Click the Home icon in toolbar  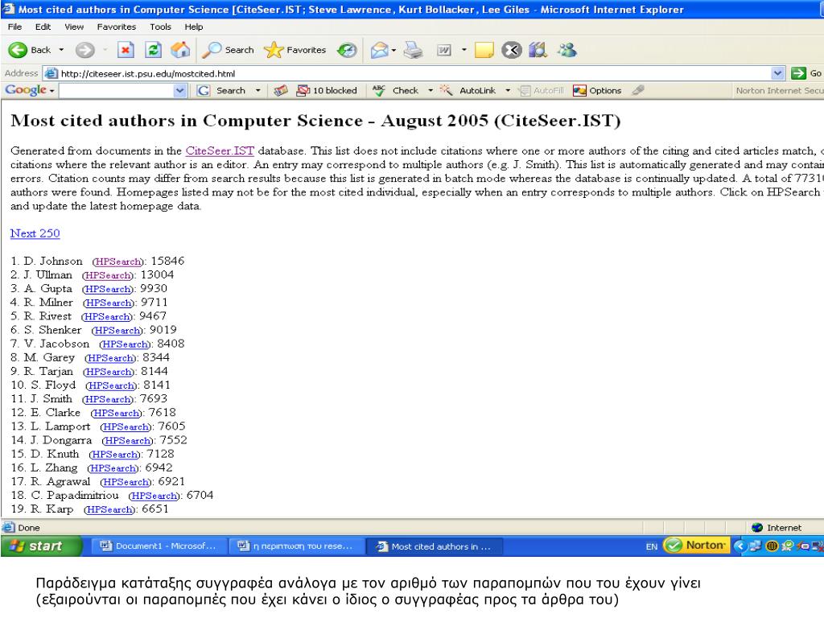[180, 50]
